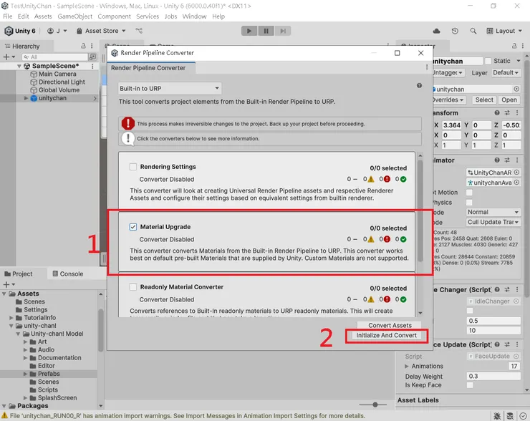530x421 pixels.
Task: Open the Window menu
Action: 194,16
